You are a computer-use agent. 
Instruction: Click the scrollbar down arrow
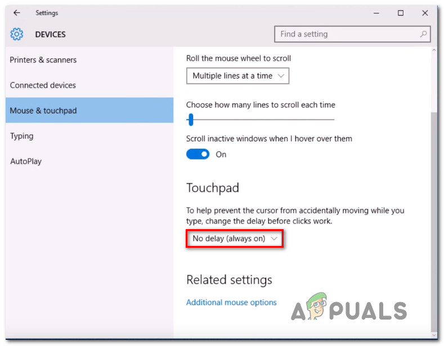(434, 335)
